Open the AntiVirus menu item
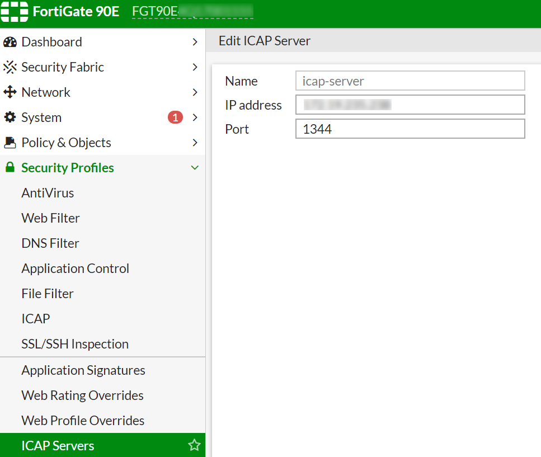This screenshot has height=457, width=541. click(48, 193)
